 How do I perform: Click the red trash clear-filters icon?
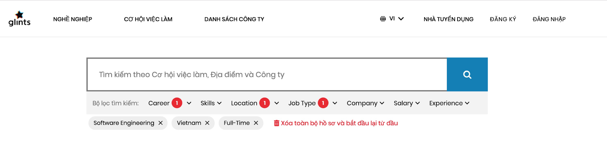coord(276,123)
